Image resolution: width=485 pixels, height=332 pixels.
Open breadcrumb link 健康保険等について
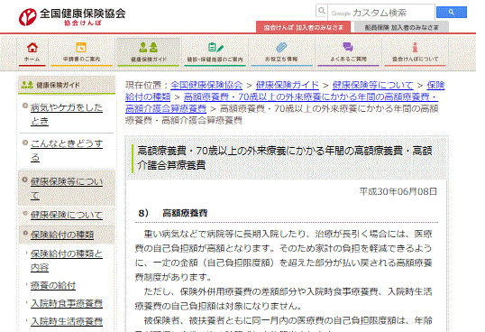coord(372,85)
